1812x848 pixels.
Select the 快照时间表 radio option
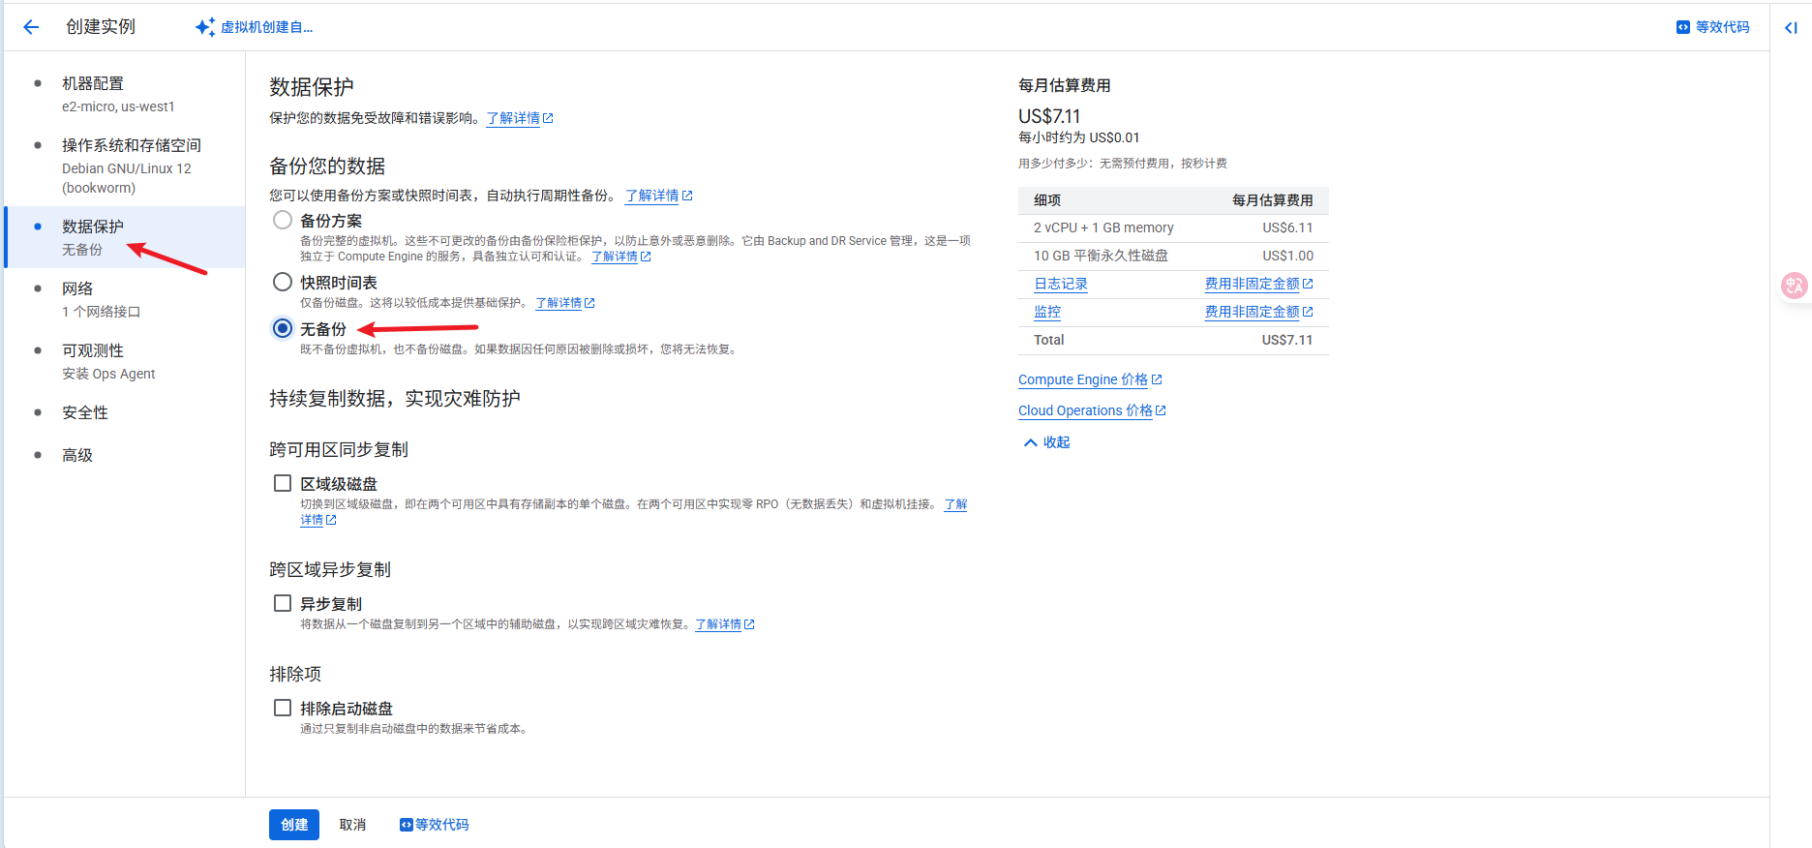283,282
